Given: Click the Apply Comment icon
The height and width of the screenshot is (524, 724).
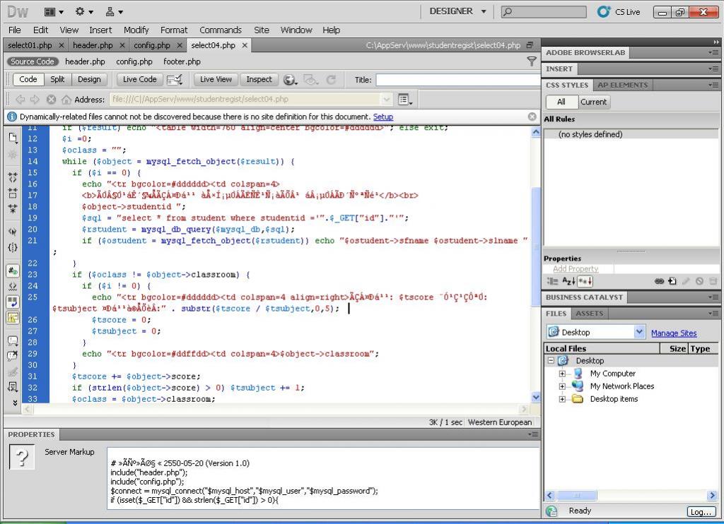Looking at the screenshot, I should click(13, 340).
